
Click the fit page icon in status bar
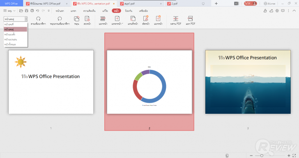227,156
